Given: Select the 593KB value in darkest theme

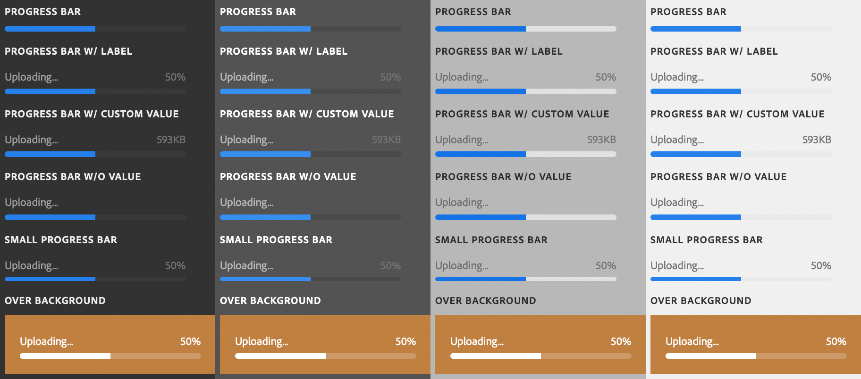Looking at the screenshot, I should 171,140.
